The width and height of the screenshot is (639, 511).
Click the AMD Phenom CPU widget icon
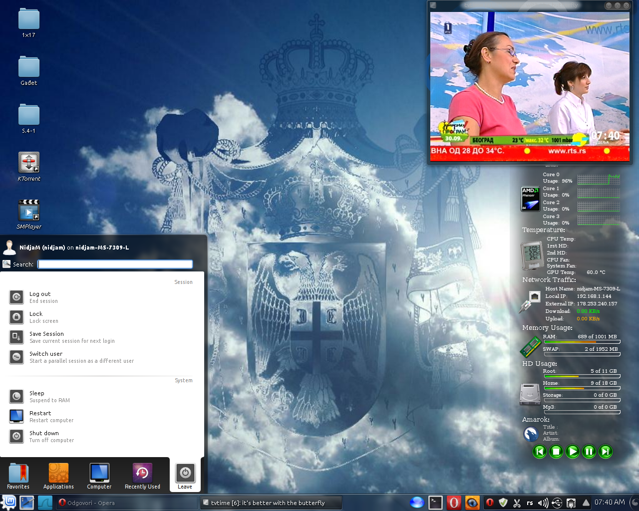pyautogui.click(x=530, y=199)
